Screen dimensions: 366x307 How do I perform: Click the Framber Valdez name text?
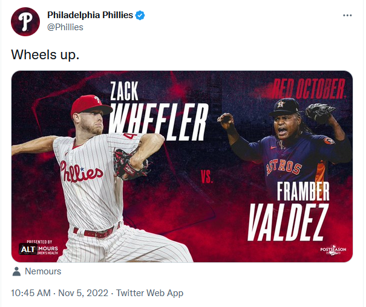[x=289, y=212]
